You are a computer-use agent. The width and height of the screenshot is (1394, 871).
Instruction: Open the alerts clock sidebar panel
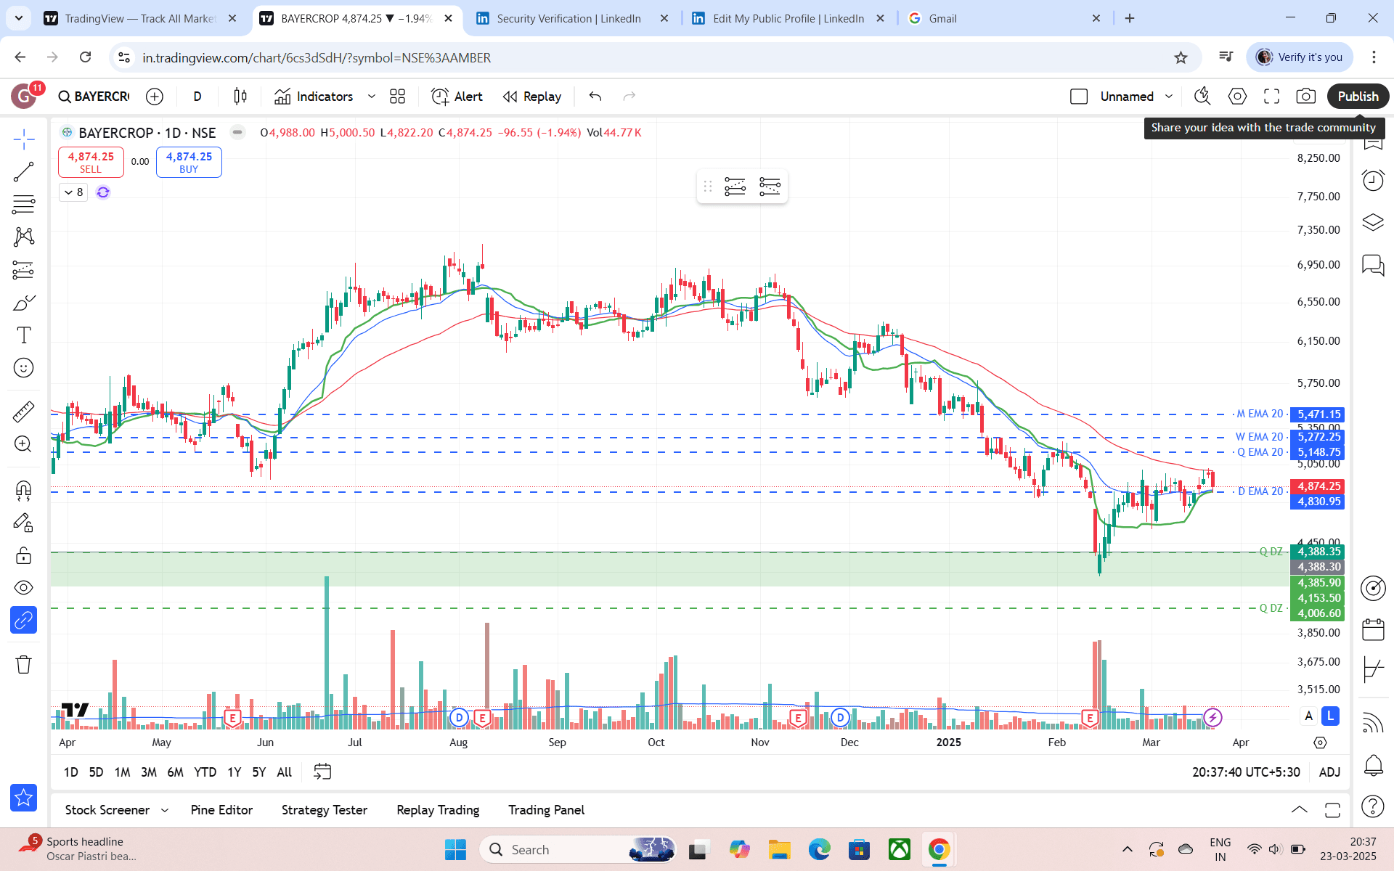1373,180
